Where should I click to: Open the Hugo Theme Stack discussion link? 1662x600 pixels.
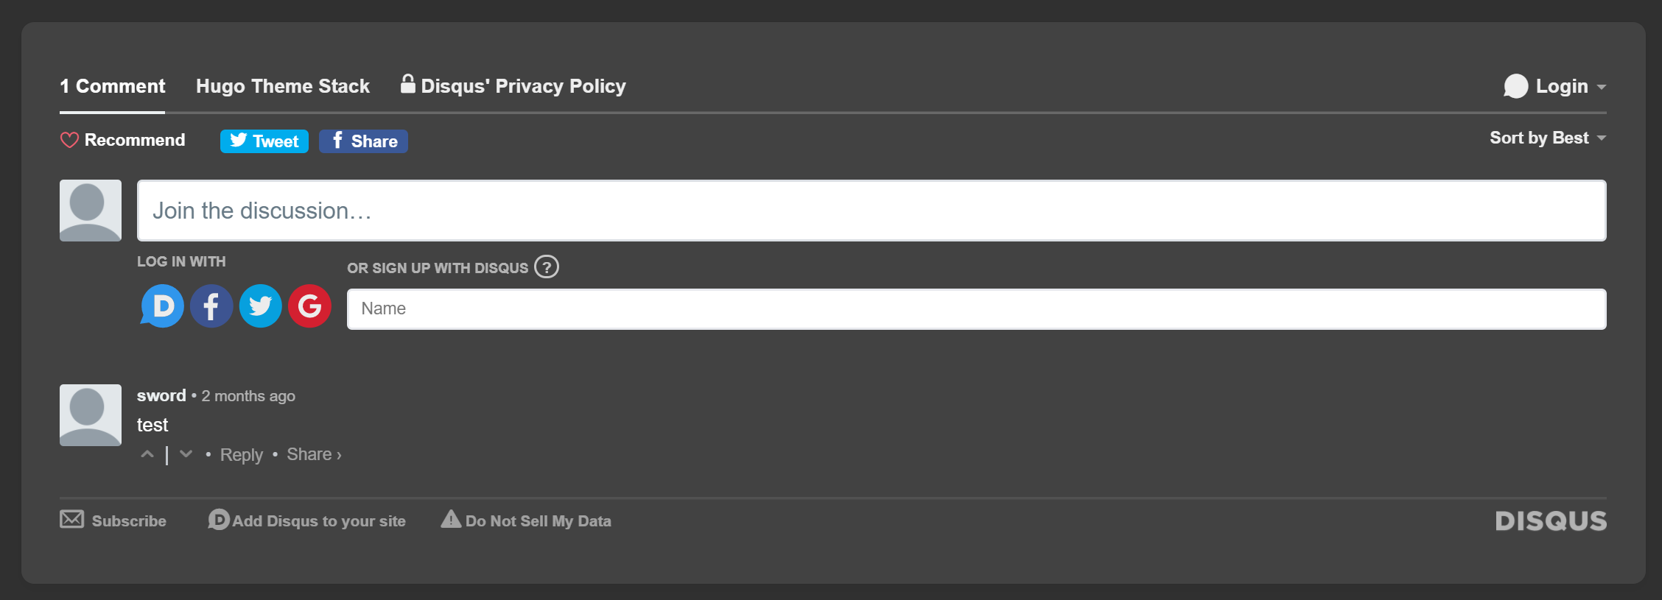(x=282, y=86)
